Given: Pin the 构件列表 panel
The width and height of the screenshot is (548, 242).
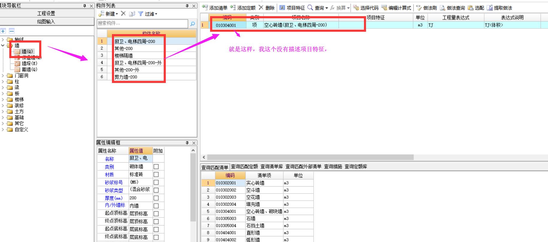Looking at the screenshot, I should 187,6.
